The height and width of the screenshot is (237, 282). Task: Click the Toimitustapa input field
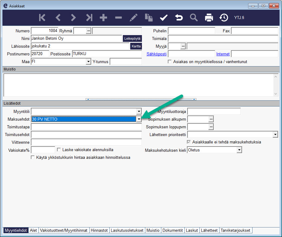click(86, 127)
